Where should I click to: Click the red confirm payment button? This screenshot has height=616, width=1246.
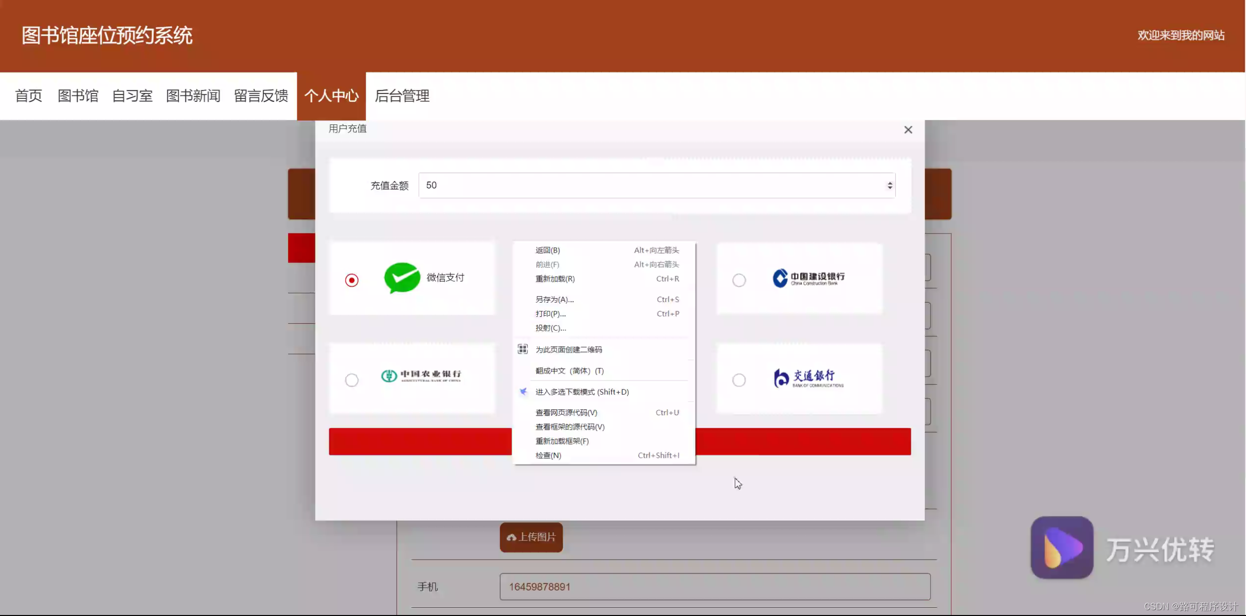[x=620, y=442]
